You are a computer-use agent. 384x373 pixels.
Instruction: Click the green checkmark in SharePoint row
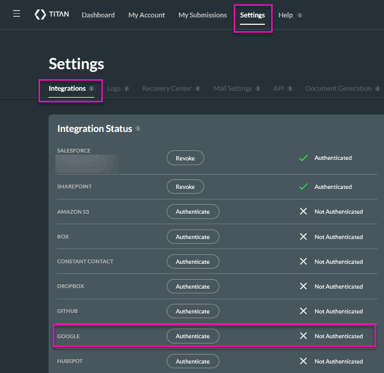(303, 187)
